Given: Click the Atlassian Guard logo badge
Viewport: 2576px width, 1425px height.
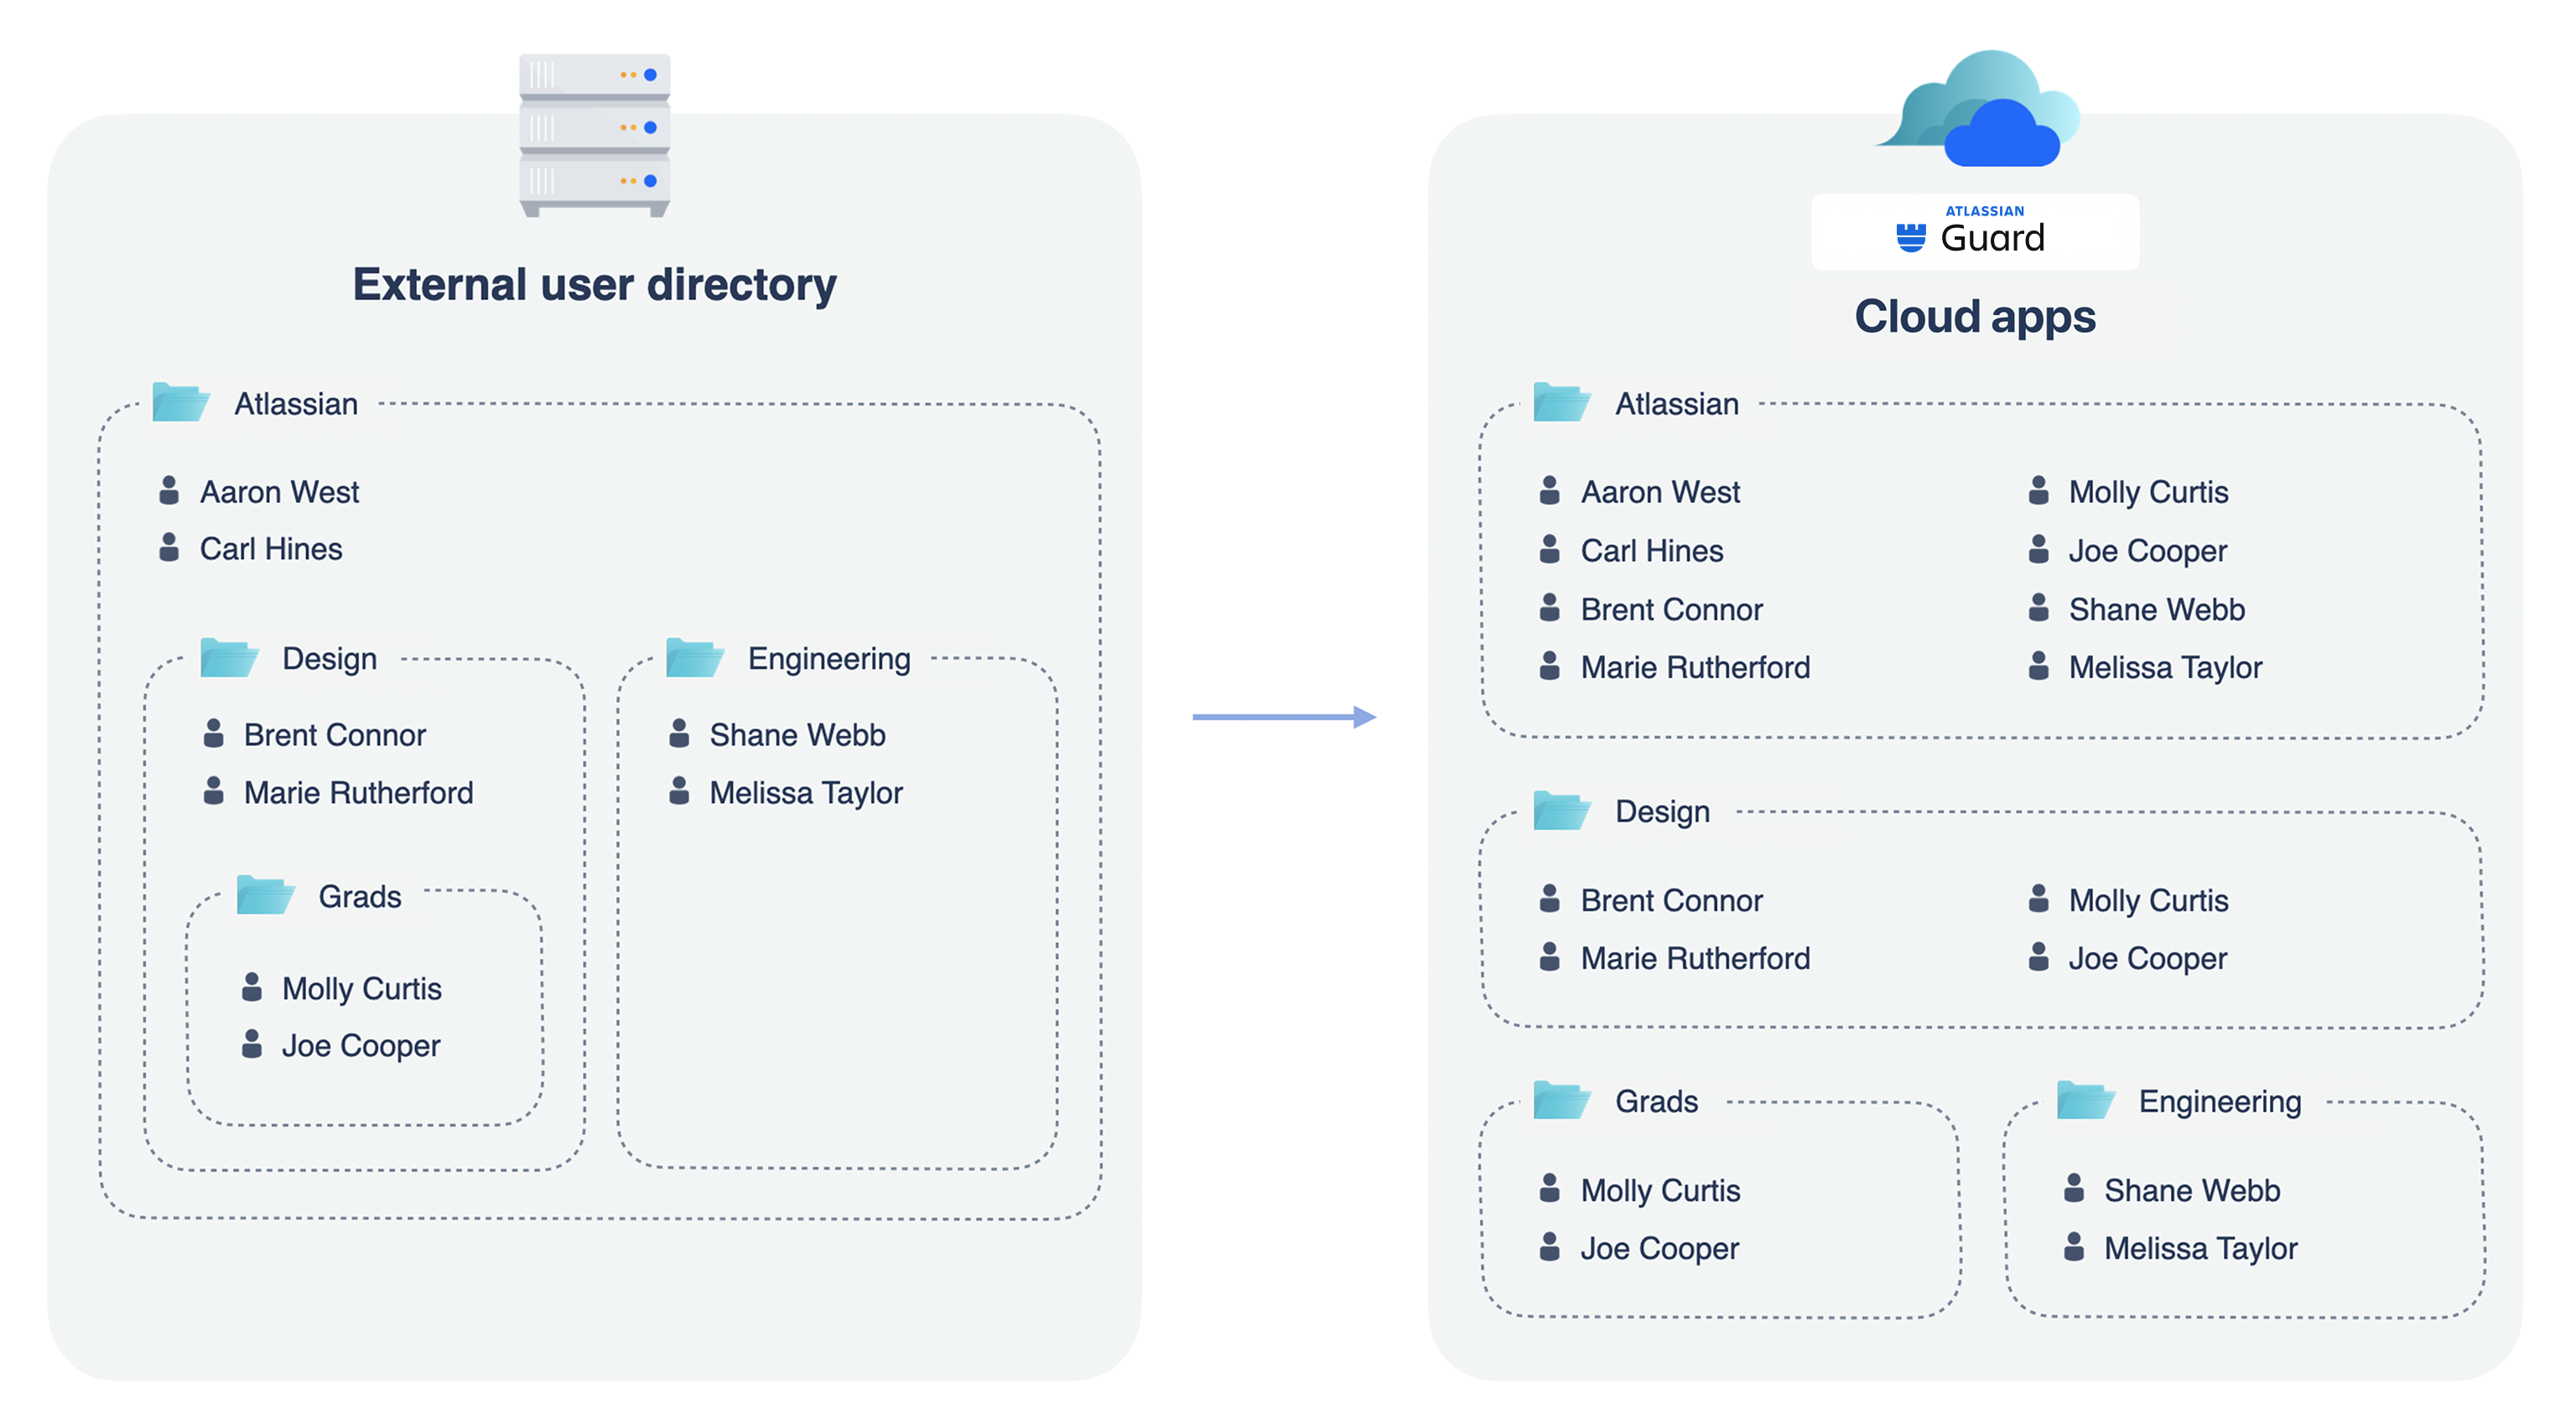Looking at the screenshot, I should click(x=1974, y=232).
